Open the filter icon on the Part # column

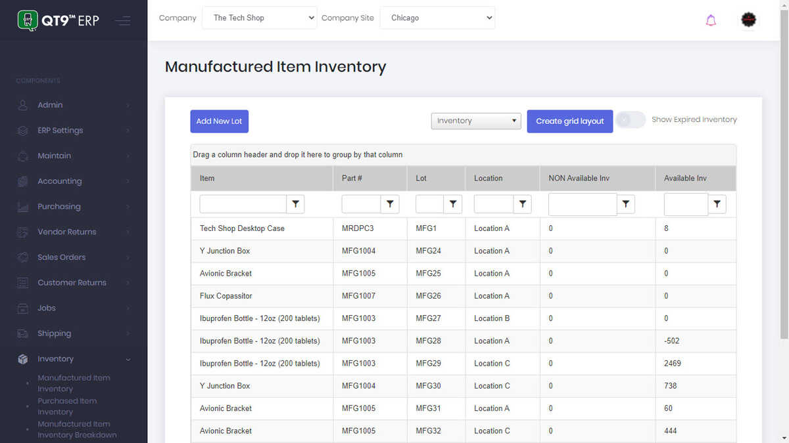[x=390, y=203]
